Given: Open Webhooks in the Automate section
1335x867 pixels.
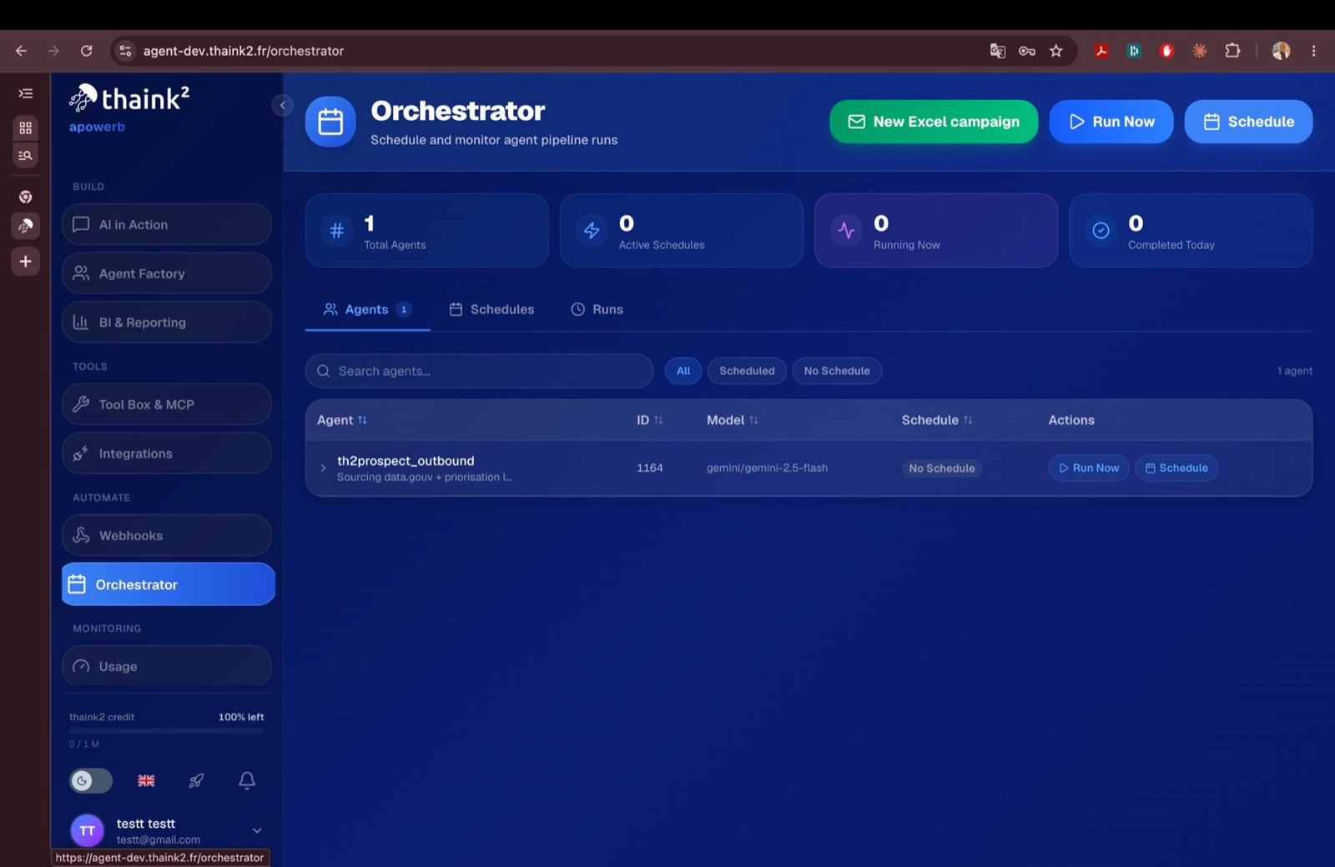Looking at the screenshot, I should click(166, 535).
